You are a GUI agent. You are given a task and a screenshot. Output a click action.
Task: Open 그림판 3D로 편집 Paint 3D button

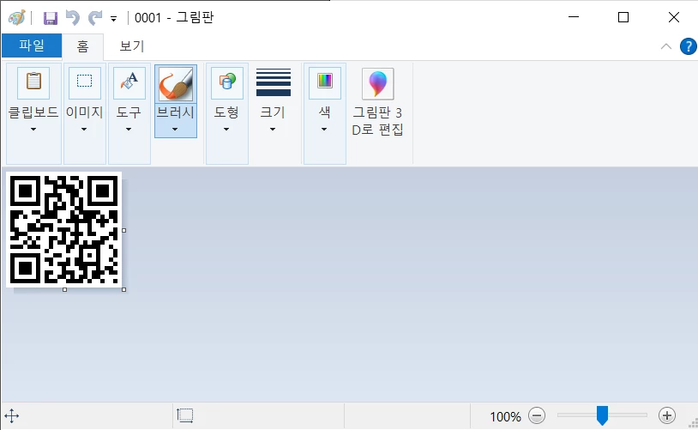(377, 102)
